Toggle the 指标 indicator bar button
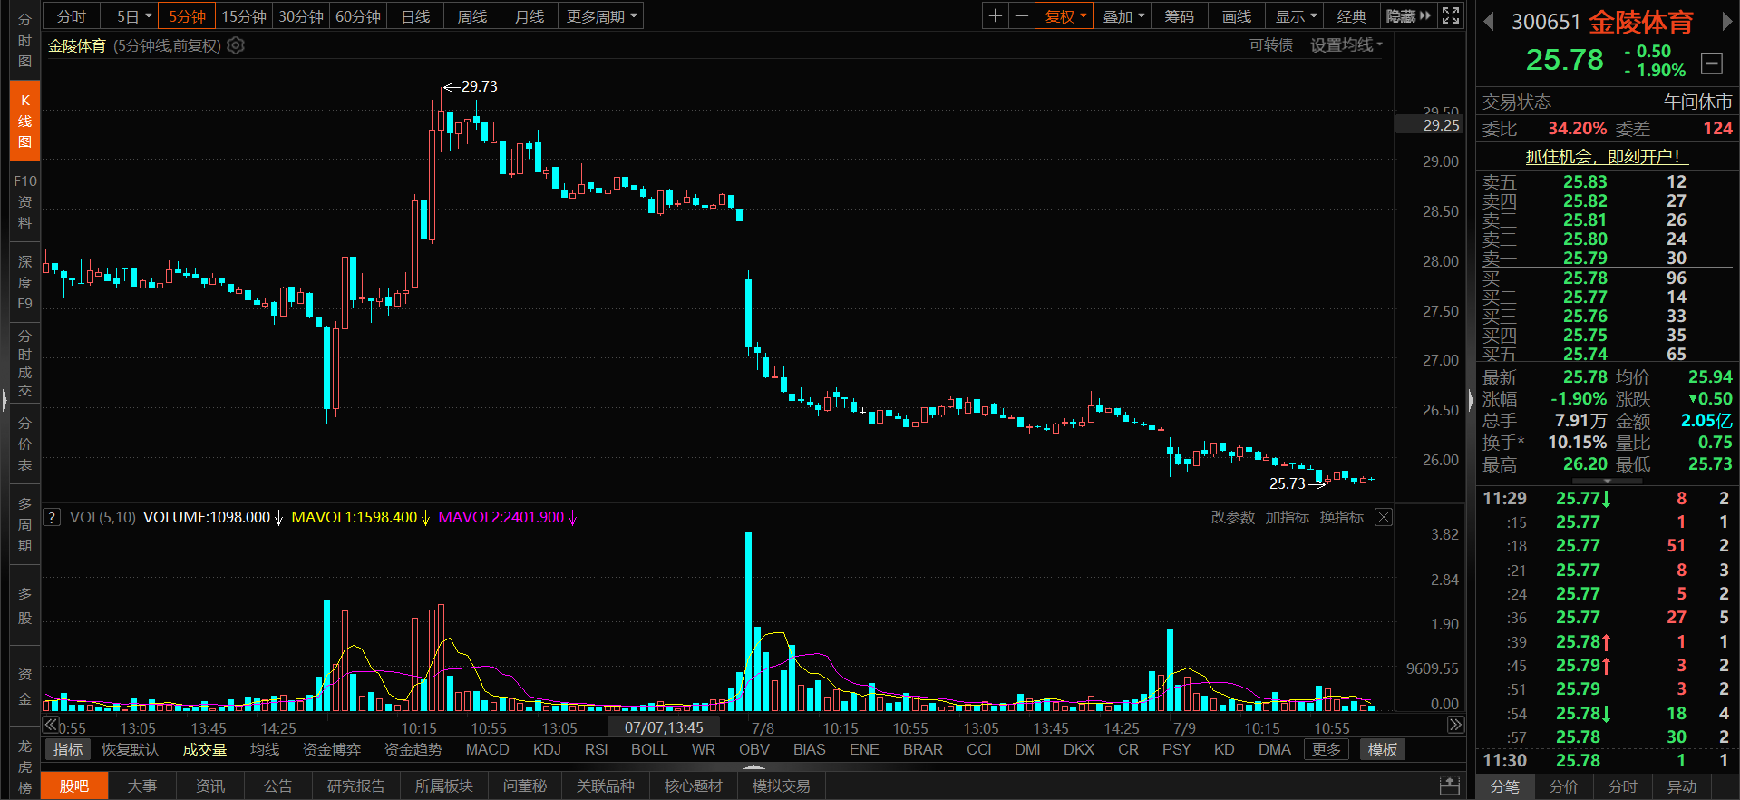 coord(68,749)
